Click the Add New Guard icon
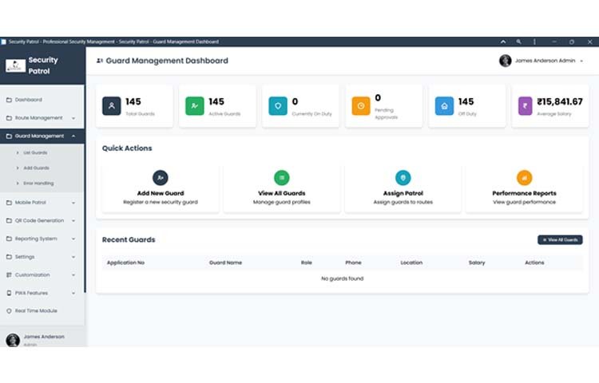Screen dimensions: 599x383 point(161,178)
